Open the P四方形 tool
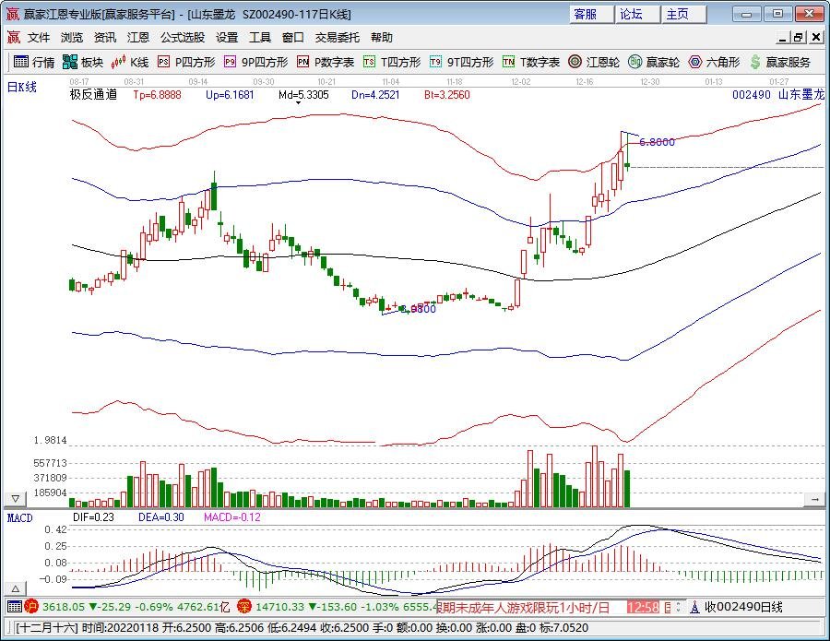 coord(186,62)
